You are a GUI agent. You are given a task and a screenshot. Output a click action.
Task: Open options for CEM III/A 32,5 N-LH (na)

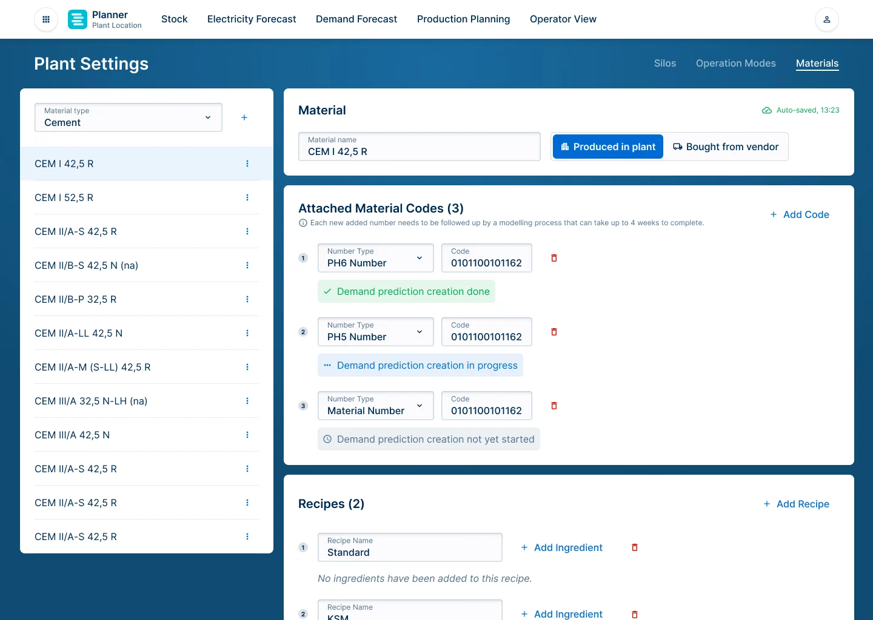pos(247,401)
